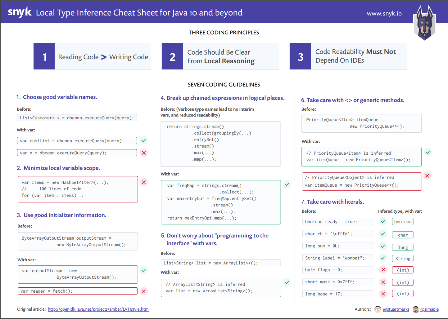The image size is (448, 319).
Task: Click green check next to long sum
Action: (383, 246)
